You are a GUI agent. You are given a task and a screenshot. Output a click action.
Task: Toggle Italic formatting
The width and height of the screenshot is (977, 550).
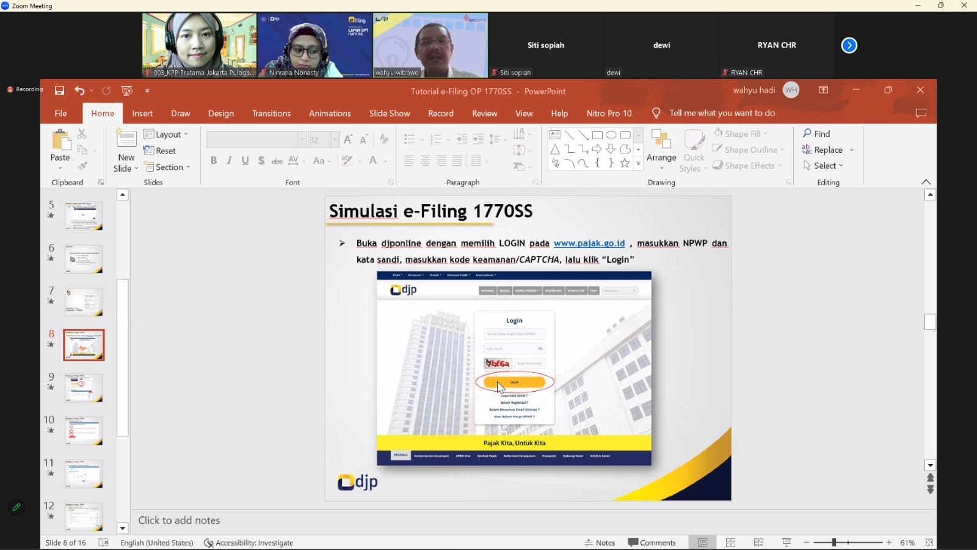tap(229, 161)
